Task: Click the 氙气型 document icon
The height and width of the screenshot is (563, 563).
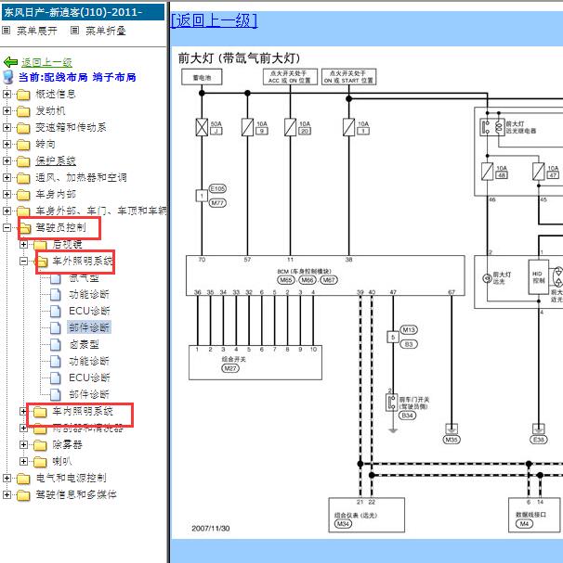Action: 56,278
